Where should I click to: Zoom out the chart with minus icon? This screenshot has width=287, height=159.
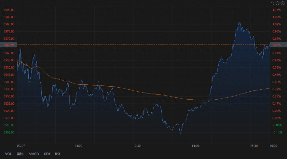(277, 3)
